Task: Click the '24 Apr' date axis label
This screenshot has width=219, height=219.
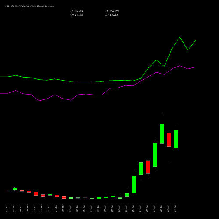Action: [175, 209]
